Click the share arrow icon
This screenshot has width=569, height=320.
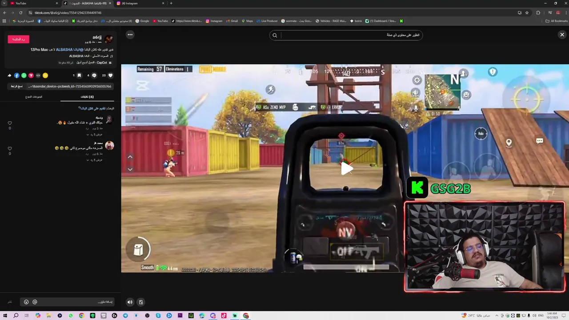point(9,76)
